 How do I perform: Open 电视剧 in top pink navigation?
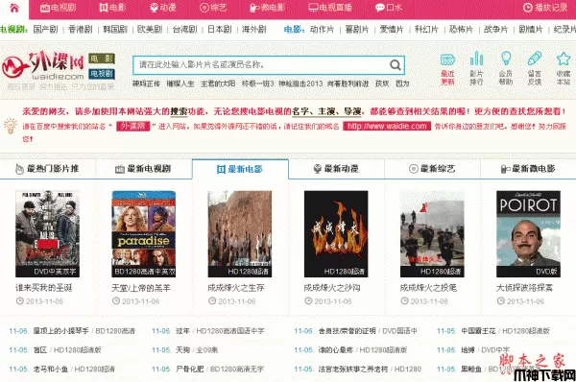tap(58, 8)
